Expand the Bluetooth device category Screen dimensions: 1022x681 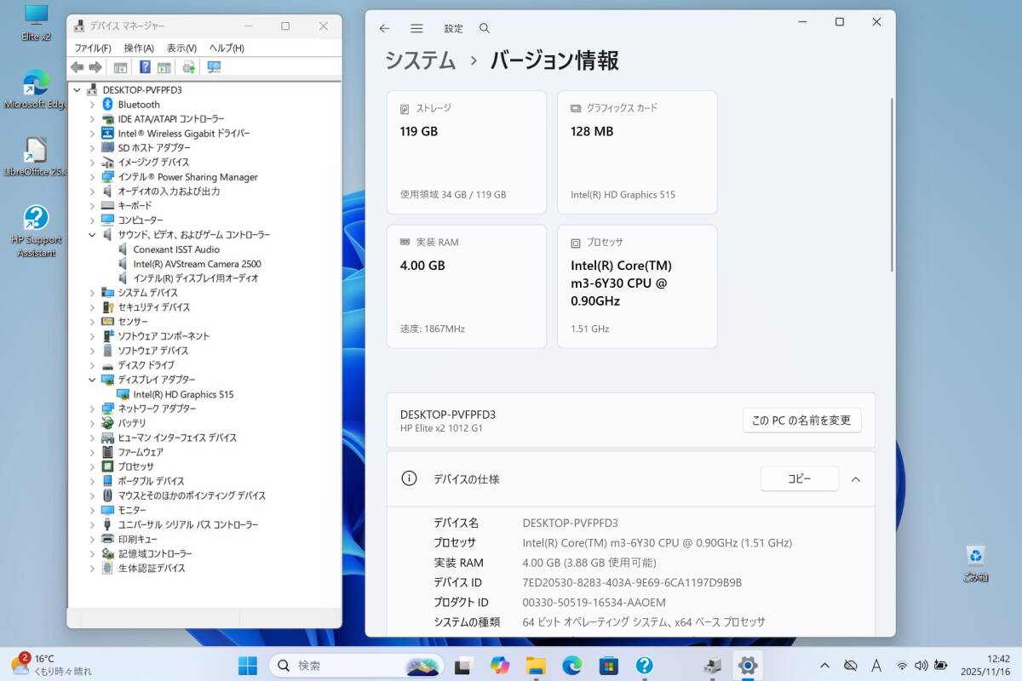pyautogui.click(x=92, y=105)
